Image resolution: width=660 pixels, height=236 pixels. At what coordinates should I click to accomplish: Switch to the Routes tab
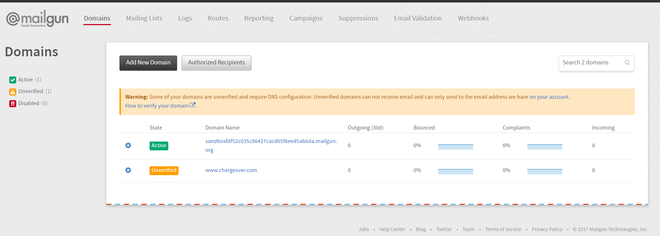click(x=218, y=18)
